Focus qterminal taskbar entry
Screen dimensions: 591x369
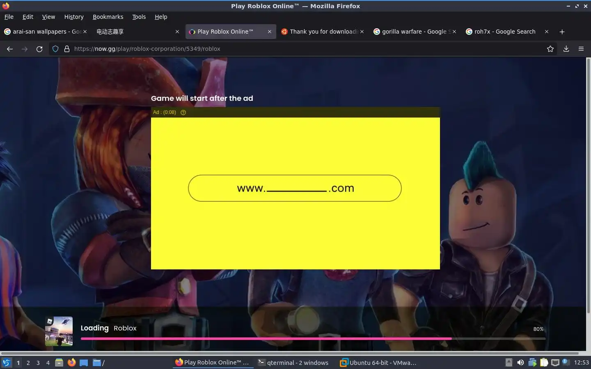[x=294, y=362]
